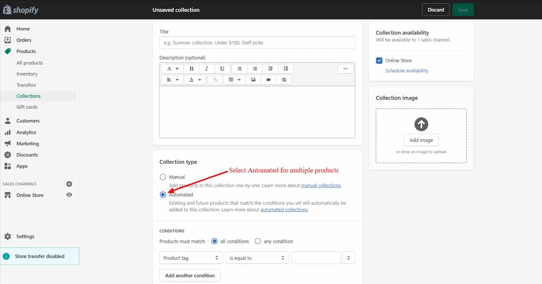Click the Add another condition button
Viewport: 542px width, 284px height.
190,275
